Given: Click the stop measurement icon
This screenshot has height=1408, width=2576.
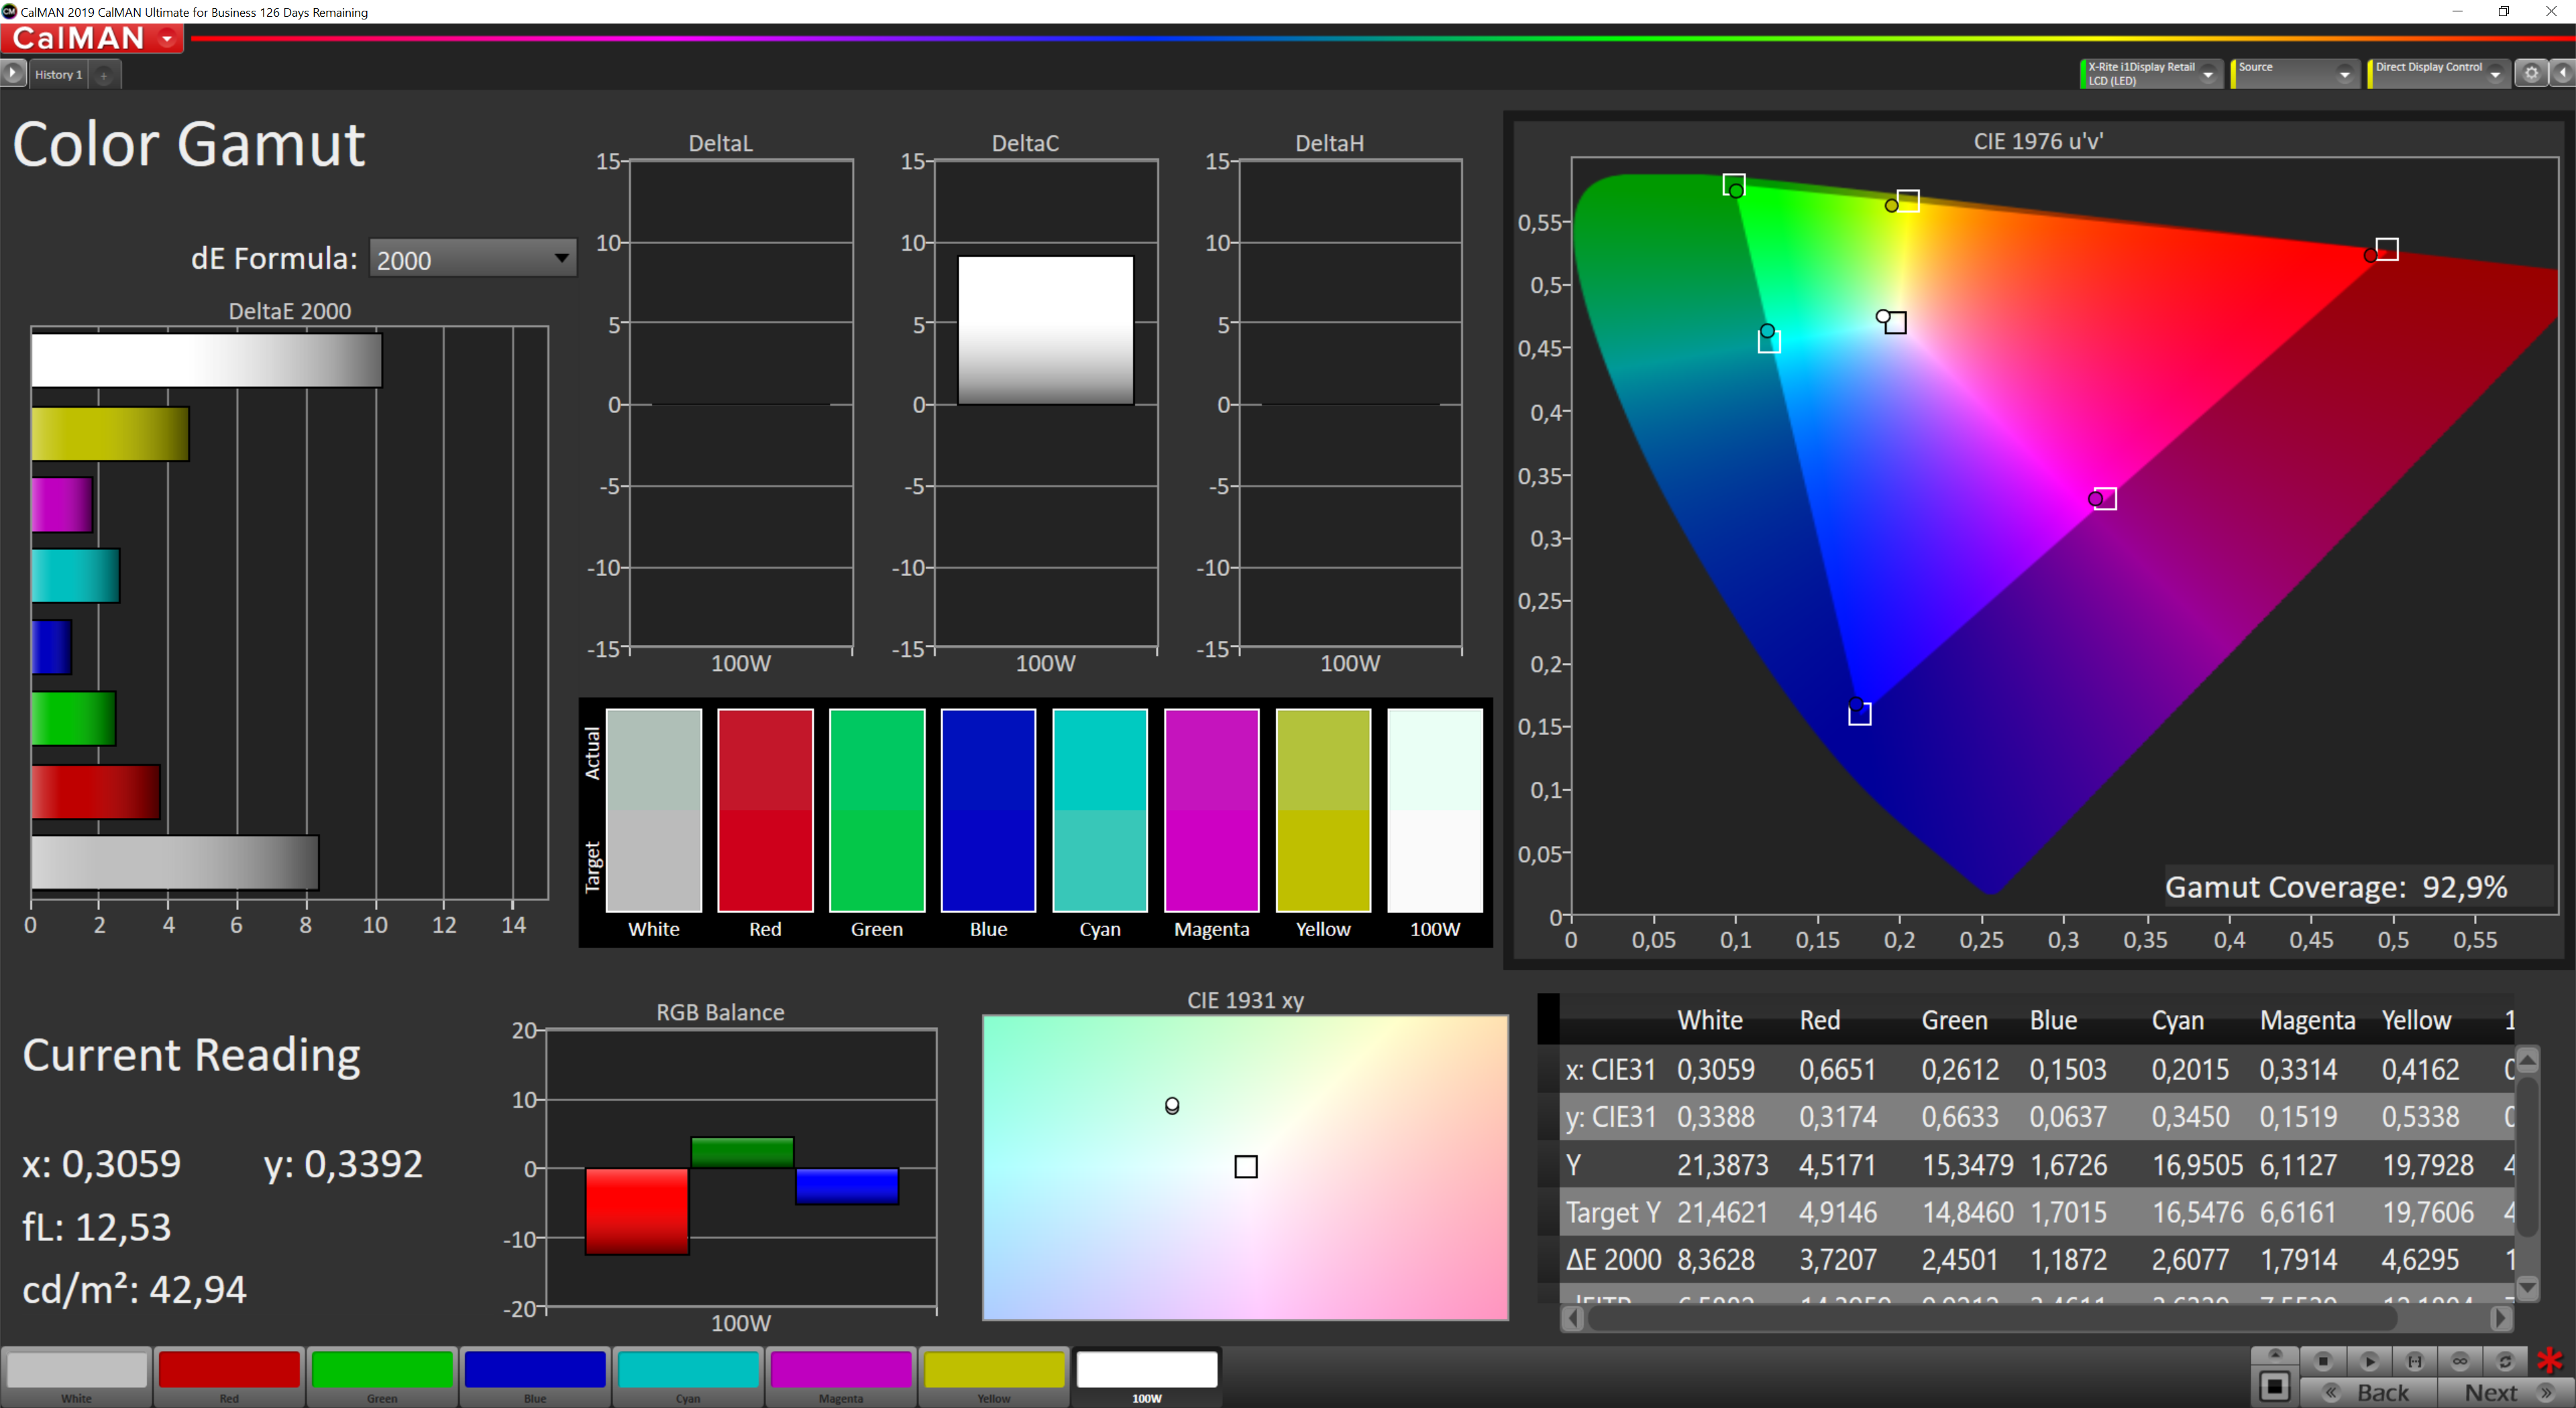Looking at the screenshot, I should coord(2323,1361).
